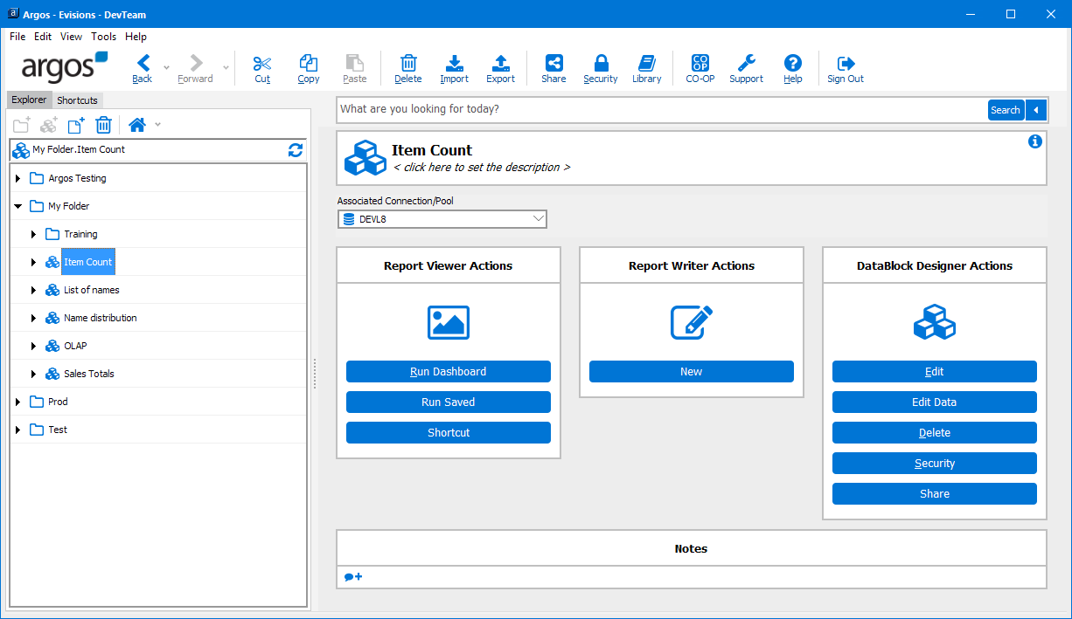Expand the Argos Testing folder

(x=17, y=178)
